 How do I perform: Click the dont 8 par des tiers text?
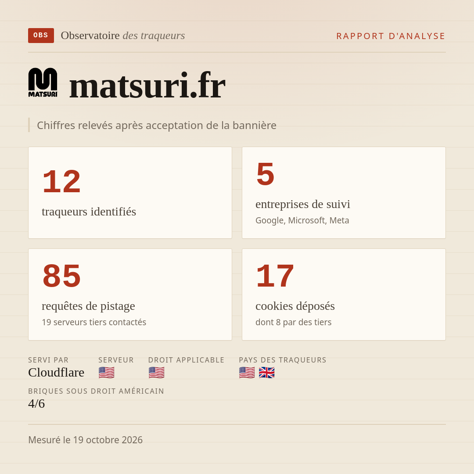tap(294, 322)
